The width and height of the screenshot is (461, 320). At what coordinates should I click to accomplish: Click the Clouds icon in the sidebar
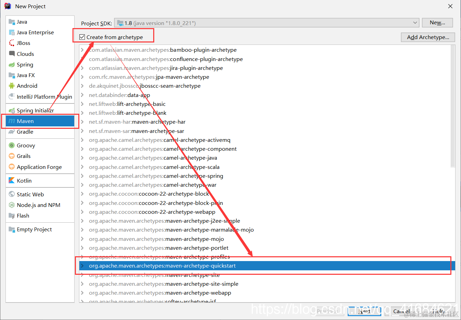click(x=12, y=54)
